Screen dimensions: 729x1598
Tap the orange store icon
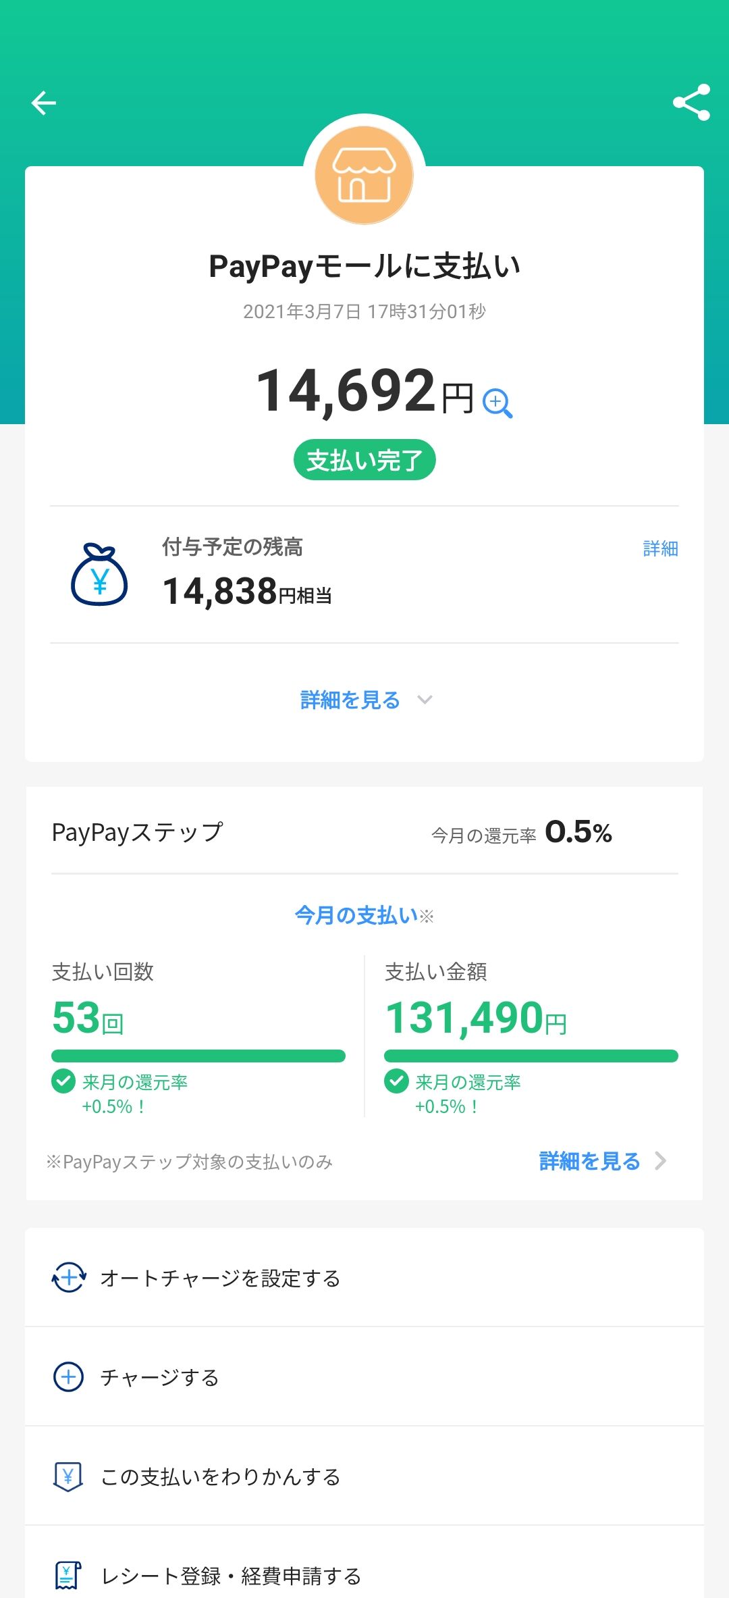coord(364,175)
